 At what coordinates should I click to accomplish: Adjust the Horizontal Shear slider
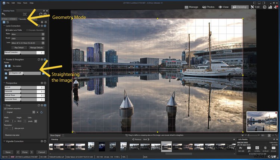[x=21, y=99]
